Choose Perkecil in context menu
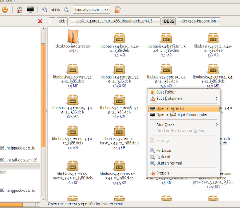This screenshot has height=208, width=240. [x=184, y=157]
